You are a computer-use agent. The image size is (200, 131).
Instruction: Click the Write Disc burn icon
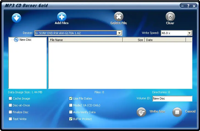(x=141, y=112)
